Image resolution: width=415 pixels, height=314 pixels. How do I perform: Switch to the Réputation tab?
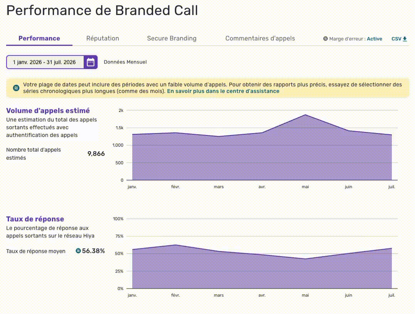point(103,38)
